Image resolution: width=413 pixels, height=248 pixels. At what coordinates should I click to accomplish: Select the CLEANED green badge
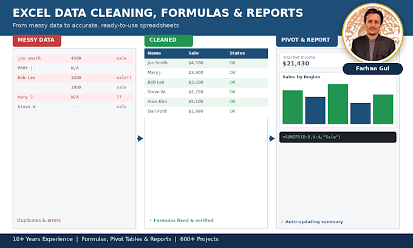click(169, 40)
